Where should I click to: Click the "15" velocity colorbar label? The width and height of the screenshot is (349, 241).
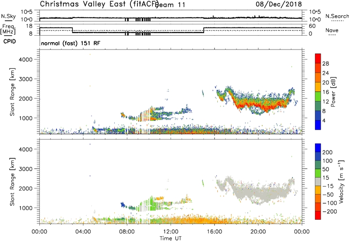pyautogui.click(x=325, y=178)
